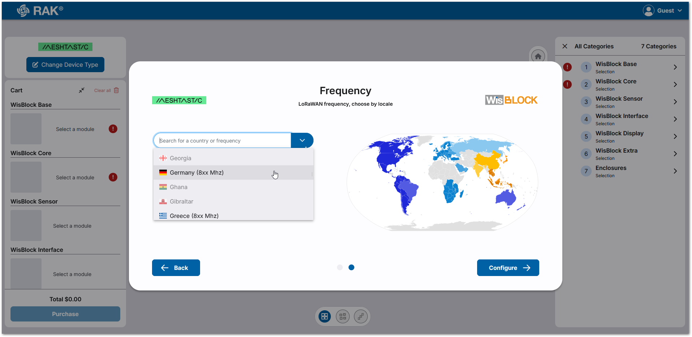The width and height of the screenshot is (692, 337).
Task: Click the Back button
Action: click(x=176, y=268)
